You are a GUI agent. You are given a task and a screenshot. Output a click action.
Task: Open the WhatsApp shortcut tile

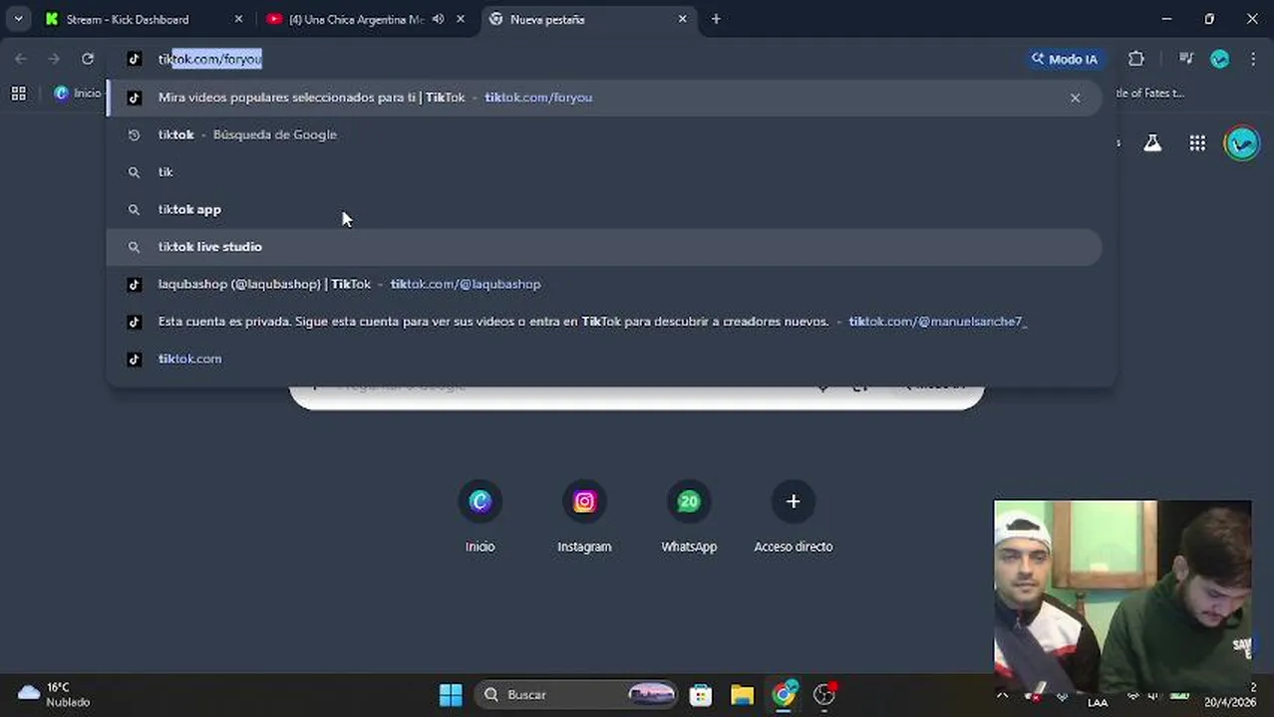tap(689, 517)
